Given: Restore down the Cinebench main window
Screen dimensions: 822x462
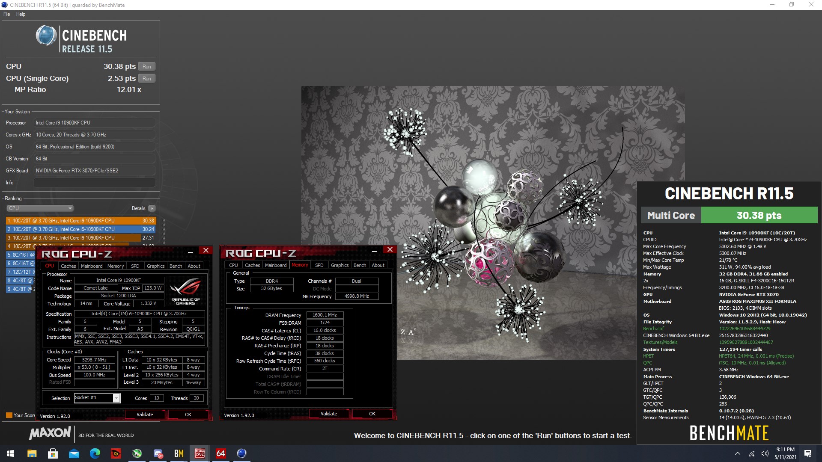Looking at the screenshot, I should pos(792,5).
